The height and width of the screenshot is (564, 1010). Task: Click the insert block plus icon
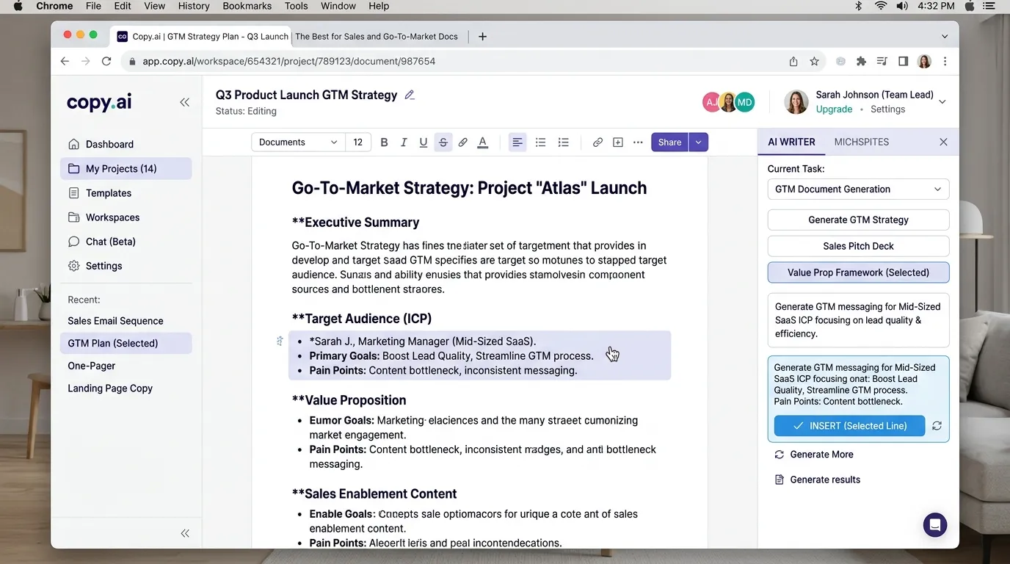coord(618,142)
